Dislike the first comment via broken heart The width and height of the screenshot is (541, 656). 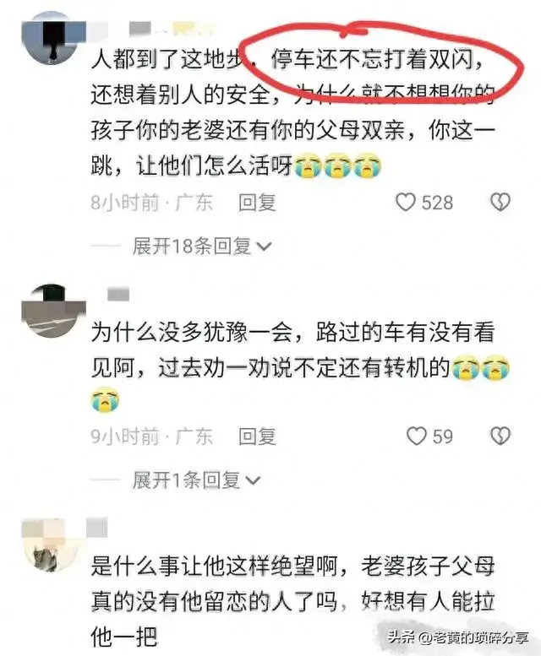point(500,203)
